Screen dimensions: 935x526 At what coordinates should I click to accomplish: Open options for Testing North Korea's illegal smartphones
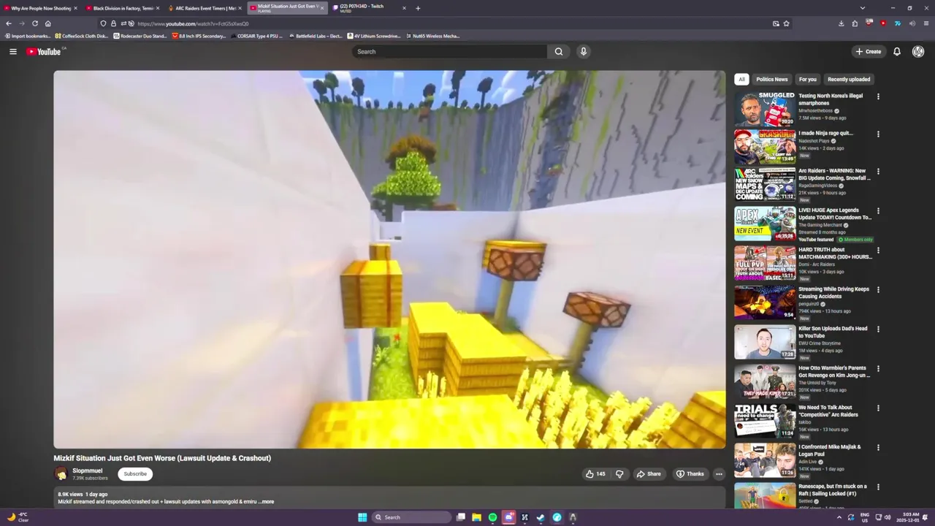pyautogui.click(x=878, y=96)
